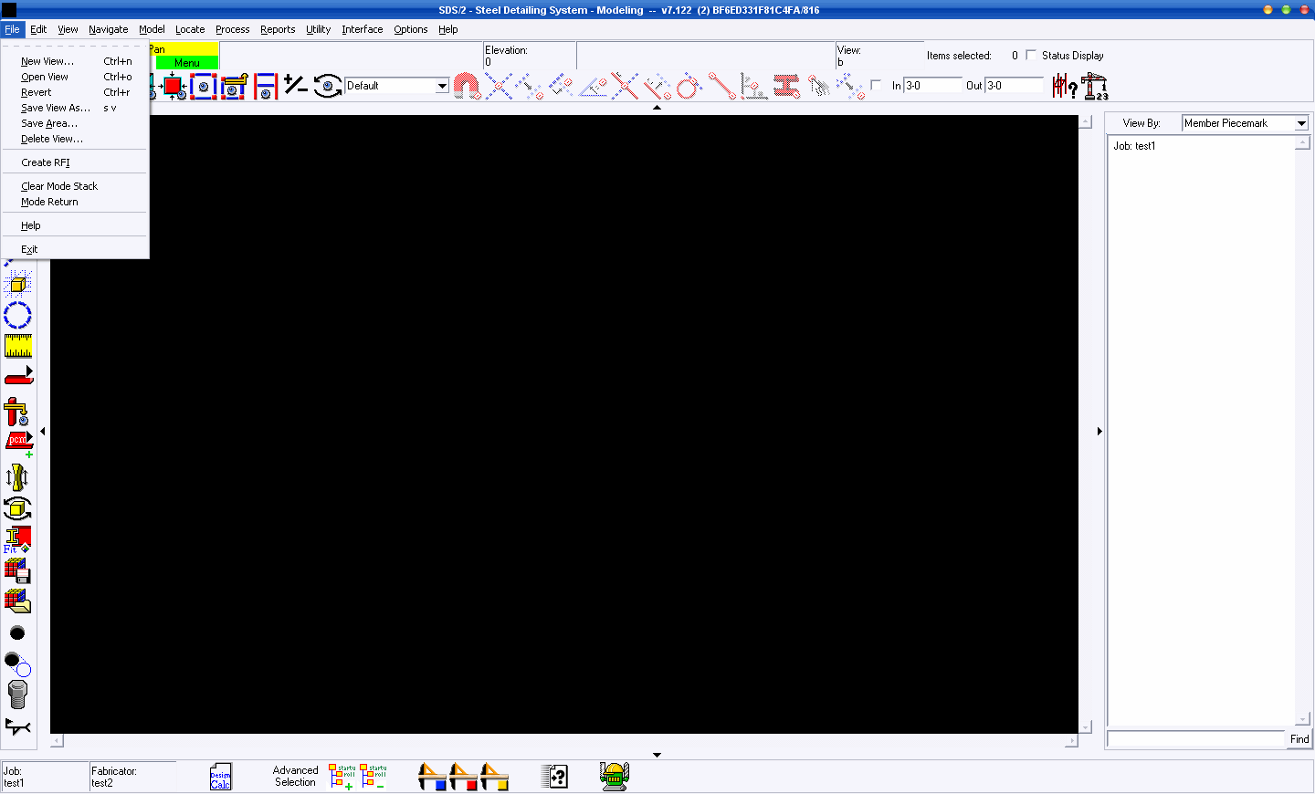
Task: Choose Clear Mode Stack menu entry
Action: [x=77, y=186]
